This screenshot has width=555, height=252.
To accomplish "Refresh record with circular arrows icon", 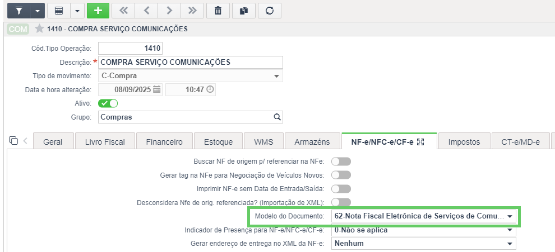I will click(x=270, y=11).
